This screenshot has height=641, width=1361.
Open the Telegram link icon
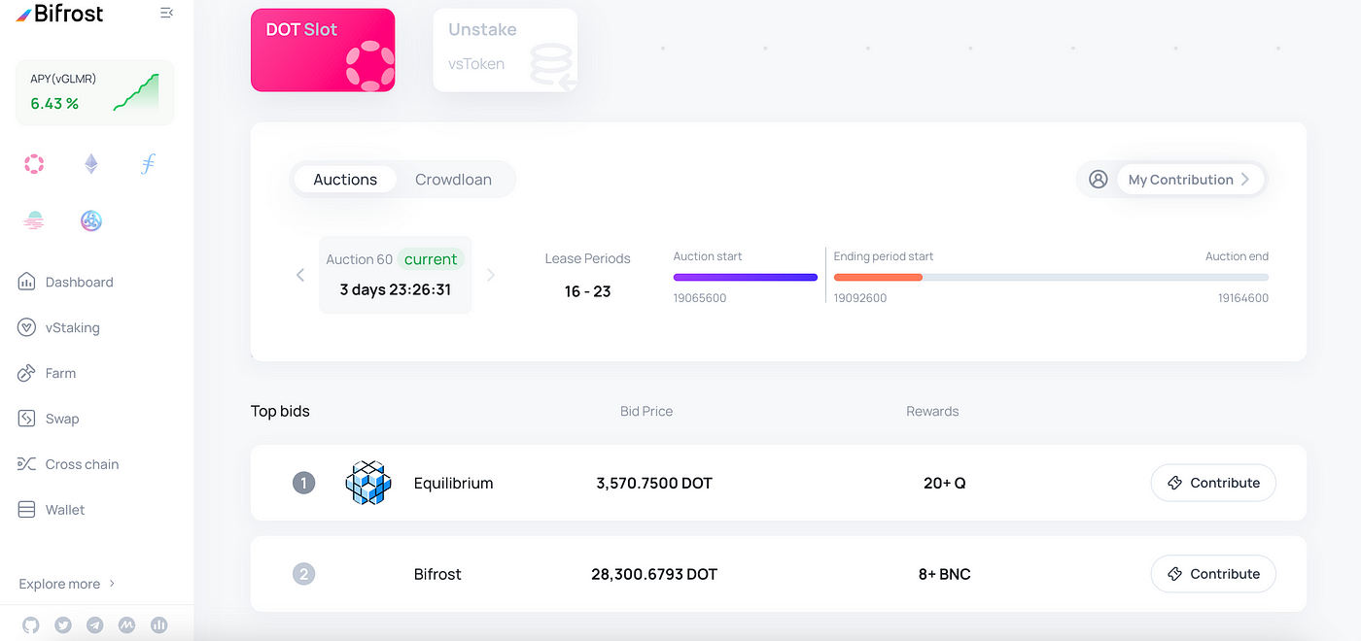coord(94,625)
